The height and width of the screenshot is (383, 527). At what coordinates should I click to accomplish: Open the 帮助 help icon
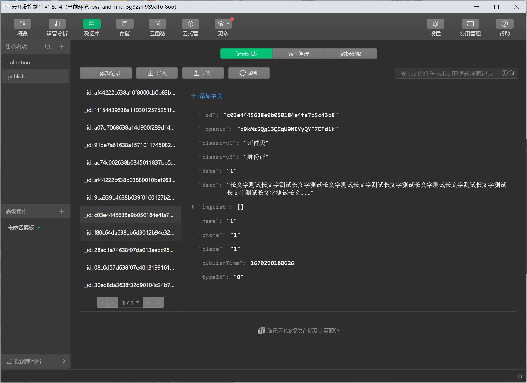(505, 24)
